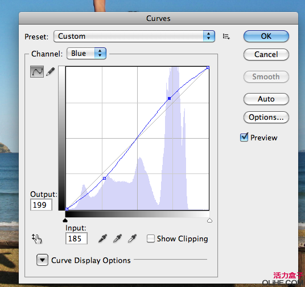Viewport: 305px width, 287px height.
Task: Select the bottom-left curve endpoint
Action: pyautogui.click(x=67, y=209)
